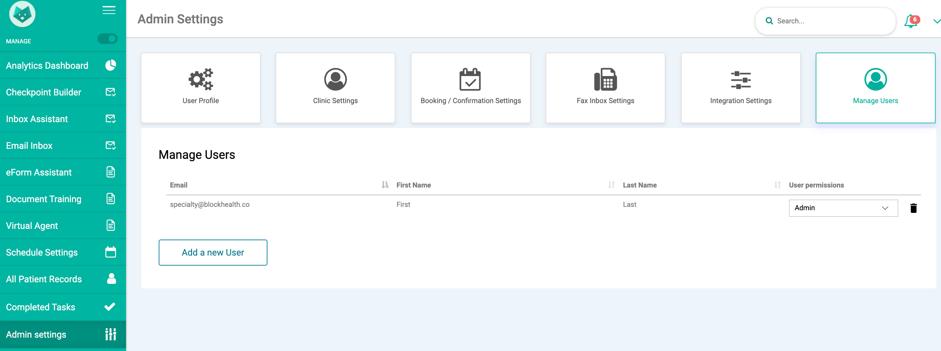Focus the Search field in the header
The image size is (941, 351).
[x=825, y=21]
